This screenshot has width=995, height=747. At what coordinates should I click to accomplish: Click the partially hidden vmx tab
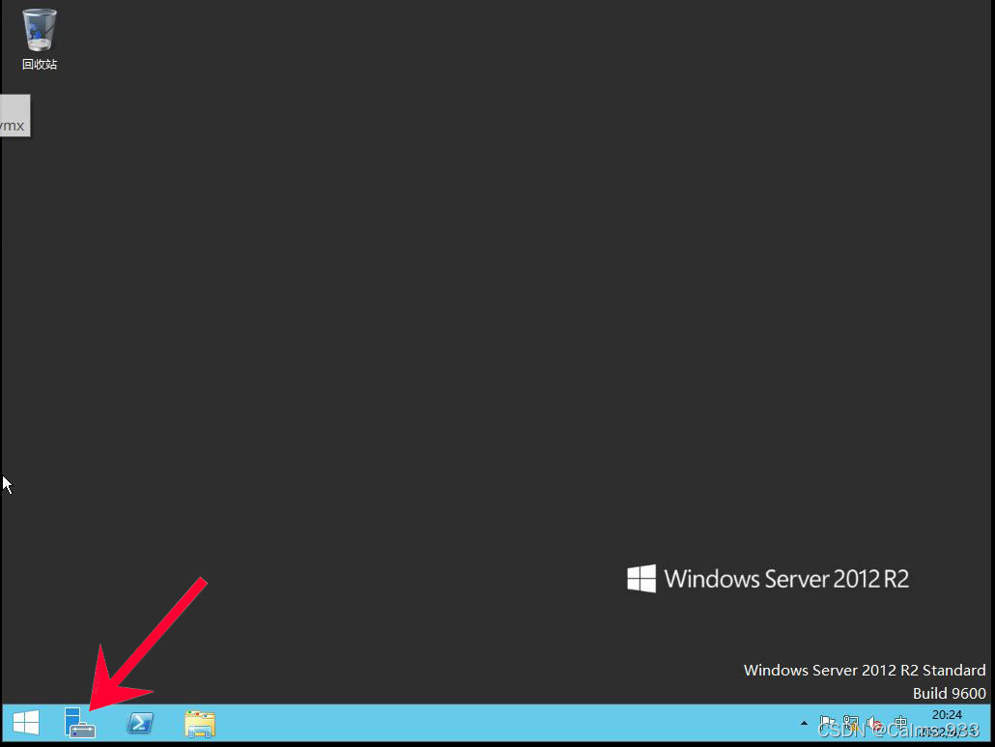[15, 116]
